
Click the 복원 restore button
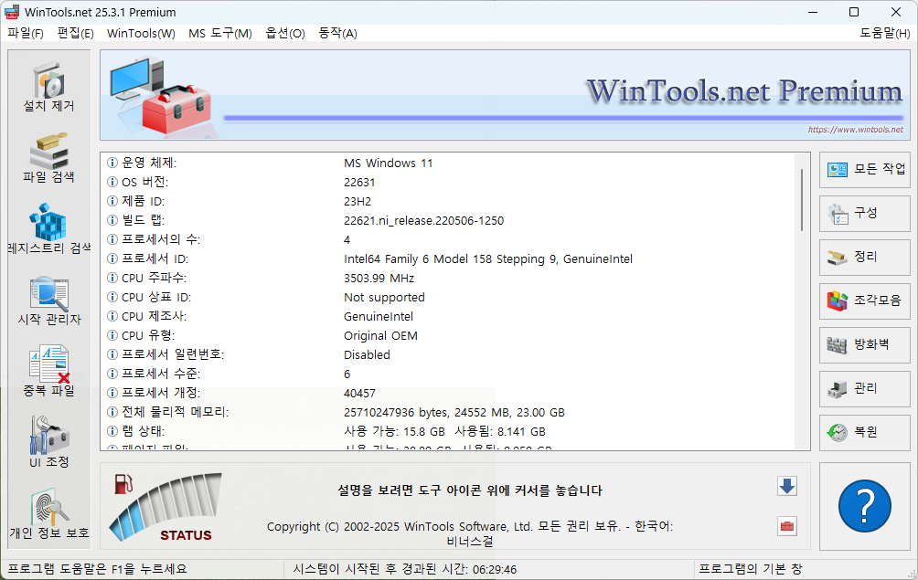point(865,433)
